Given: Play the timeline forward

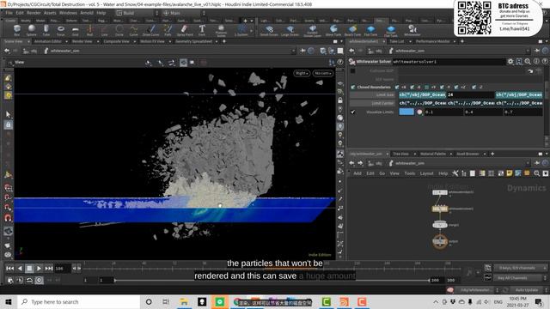Looking at the screenshot, I should (39, 269).
